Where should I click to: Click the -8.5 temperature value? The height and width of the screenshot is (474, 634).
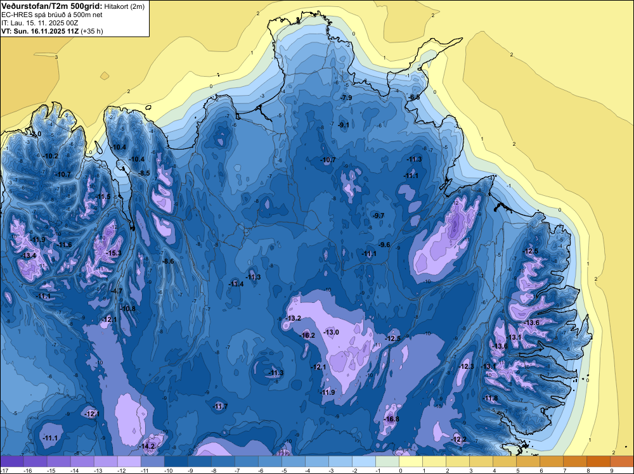coord(144,173)
